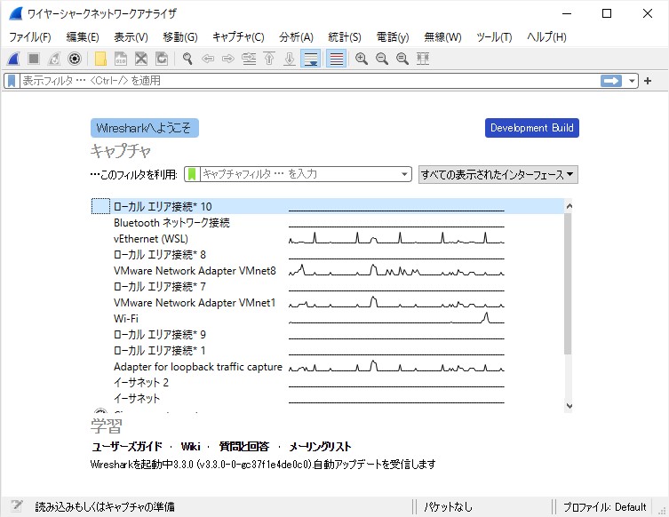Image resolution: width=669 pixels, height=517 pixels.
Task: Click interface list scroll down arrow
Action: pos(569,406)
